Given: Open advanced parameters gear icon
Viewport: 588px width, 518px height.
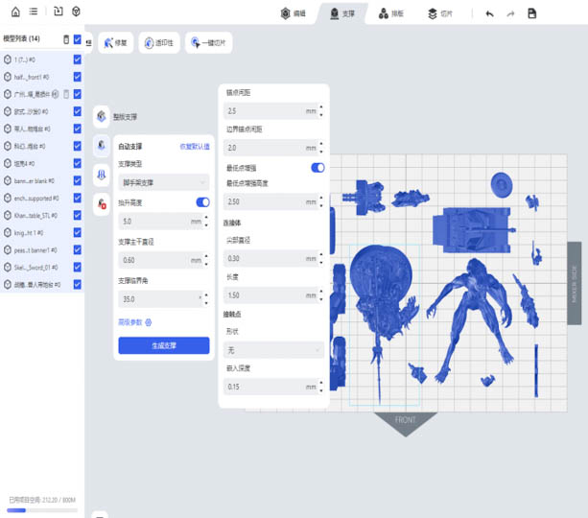Looking at the screenshot, I should click(x=148, y=322).
